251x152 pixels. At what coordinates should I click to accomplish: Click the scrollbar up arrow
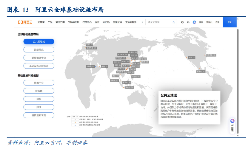click(x=238, y=19)
